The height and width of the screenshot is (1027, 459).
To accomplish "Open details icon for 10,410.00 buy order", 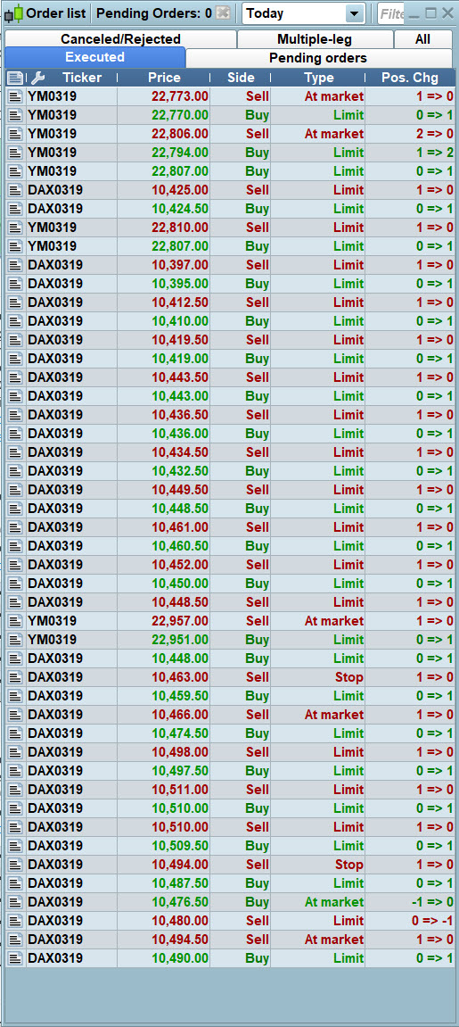I will [15, 321].
